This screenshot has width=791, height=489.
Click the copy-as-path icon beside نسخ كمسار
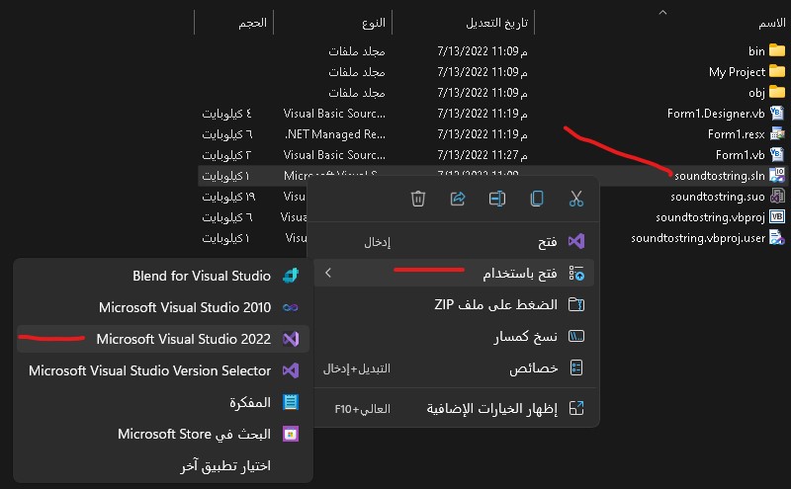(576, 336)
